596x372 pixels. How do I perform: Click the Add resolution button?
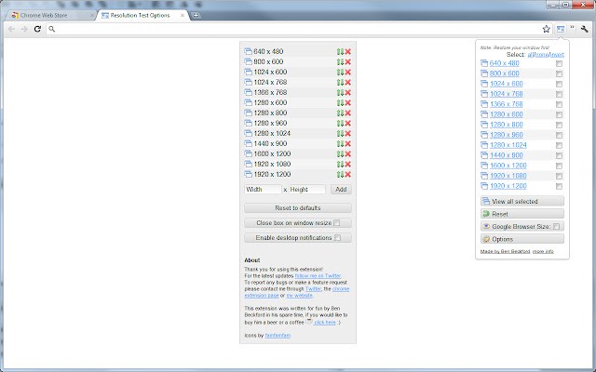(x=340, y=190)
